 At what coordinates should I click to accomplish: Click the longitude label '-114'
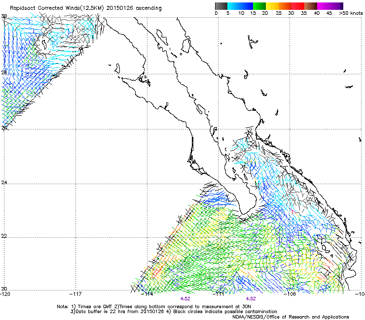coord(147,294)
